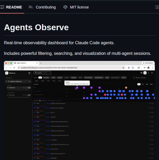Toggle the Prompts filter chip
The image size is (159, 160).
[x=46, y=78]
